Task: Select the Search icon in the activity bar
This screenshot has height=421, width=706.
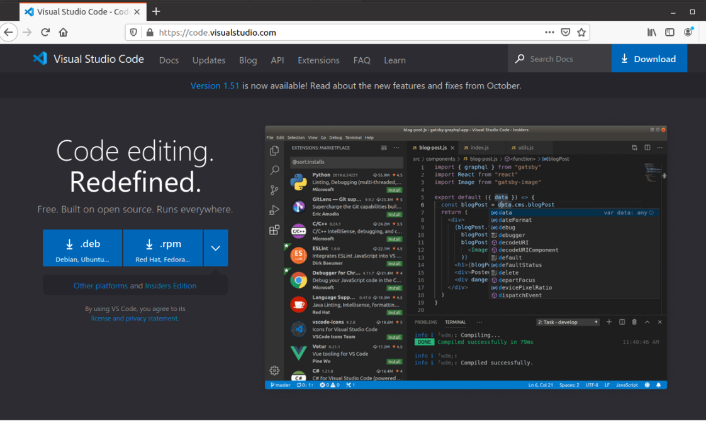Action: (274, 170)
